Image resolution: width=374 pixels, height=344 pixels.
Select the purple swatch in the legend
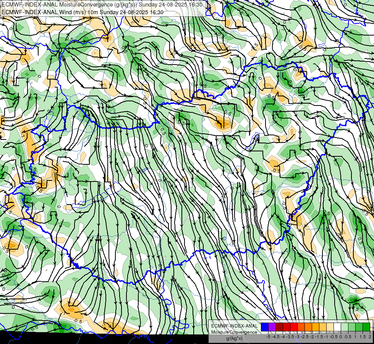272,327
